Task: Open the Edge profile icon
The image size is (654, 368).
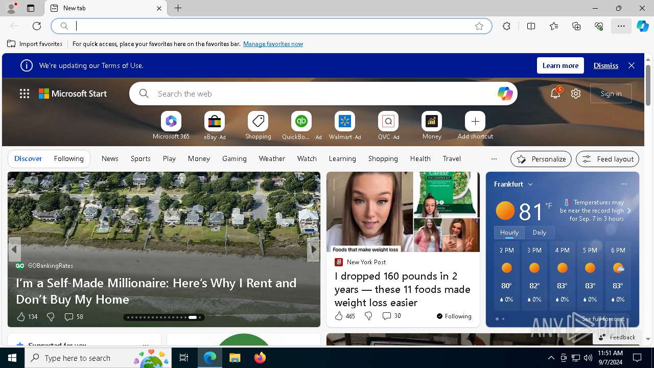Action: 11,8
